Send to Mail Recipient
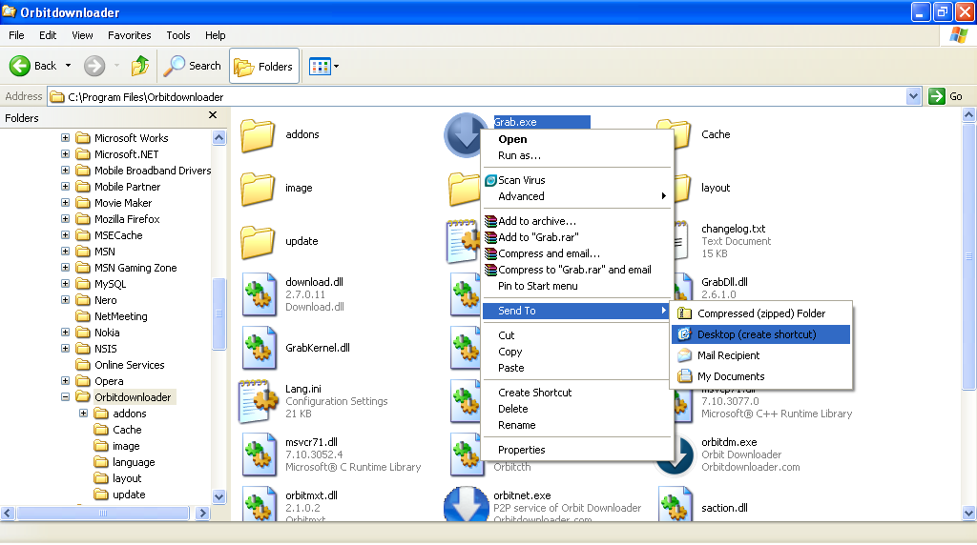 pos(760,355)
